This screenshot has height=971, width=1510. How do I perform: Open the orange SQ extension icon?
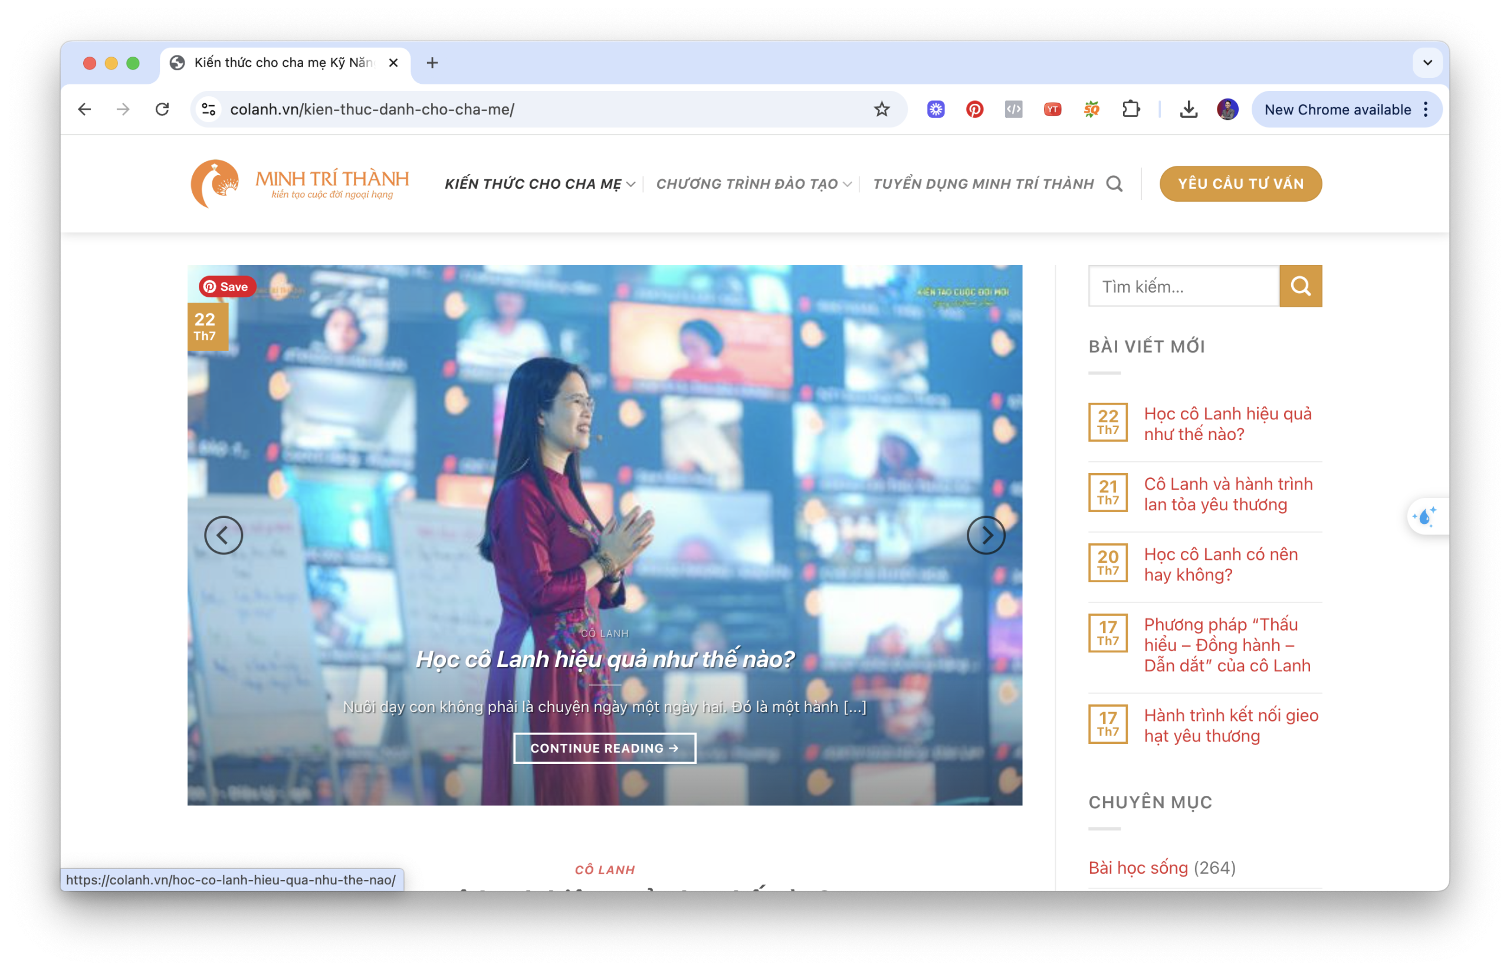[1091, 109]
